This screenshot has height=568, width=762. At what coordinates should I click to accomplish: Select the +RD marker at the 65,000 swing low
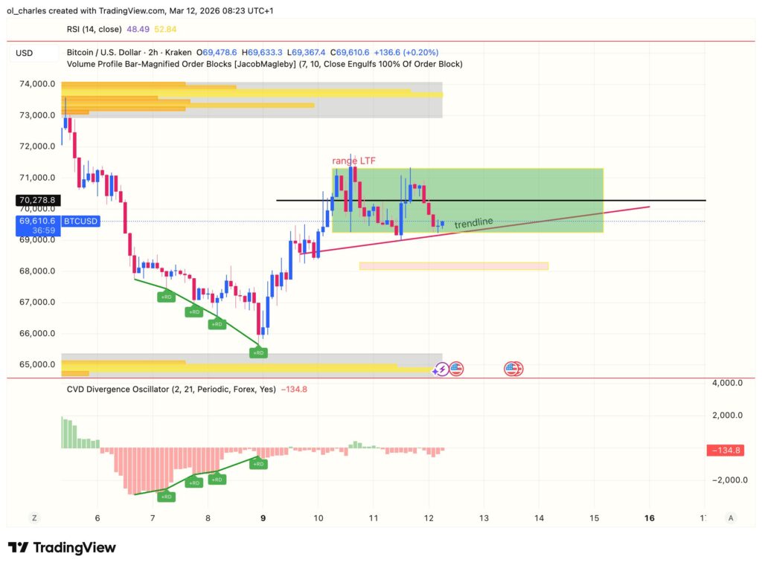258,352
